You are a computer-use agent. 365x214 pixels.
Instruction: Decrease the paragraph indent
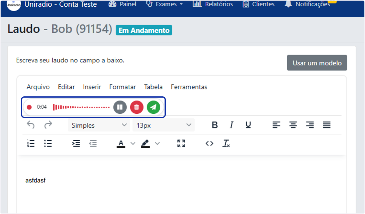93,143
